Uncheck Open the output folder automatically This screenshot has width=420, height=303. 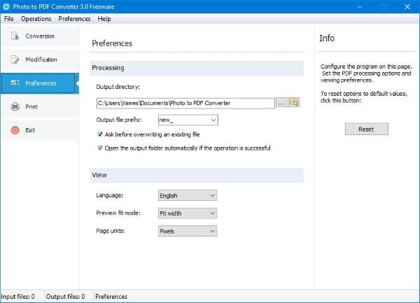pos(100,148)
